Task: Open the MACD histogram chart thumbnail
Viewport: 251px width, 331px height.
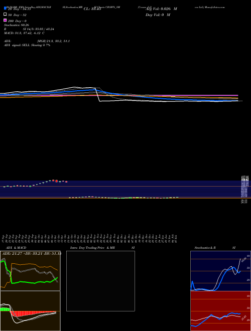Action: (x=30, y=311)
